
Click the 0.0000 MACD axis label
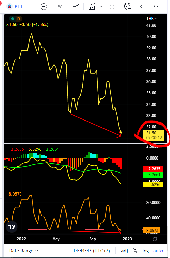(x=152, y=158)
